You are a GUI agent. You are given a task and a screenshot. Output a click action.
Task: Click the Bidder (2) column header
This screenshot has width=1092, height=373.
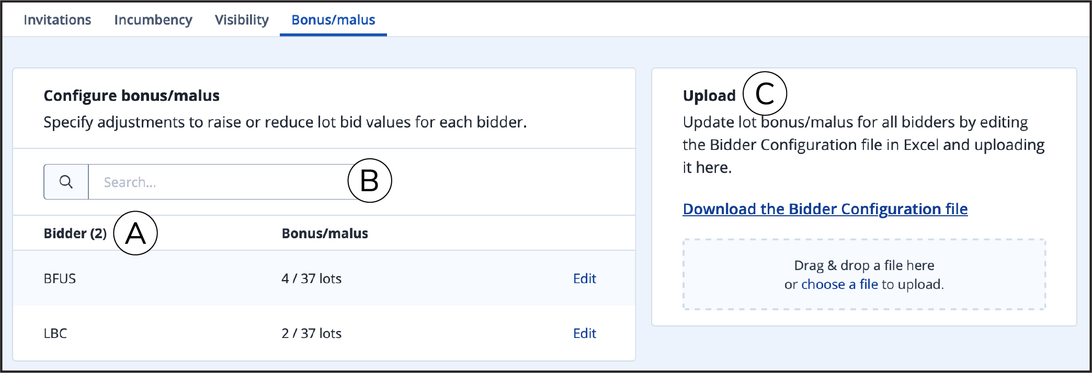(75, 234)
